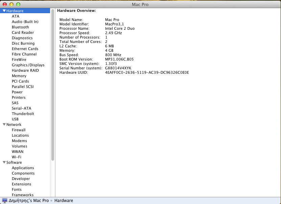Select Fibre Channel in the sidebar
The image size is (281, 204).
pos(24,54)
